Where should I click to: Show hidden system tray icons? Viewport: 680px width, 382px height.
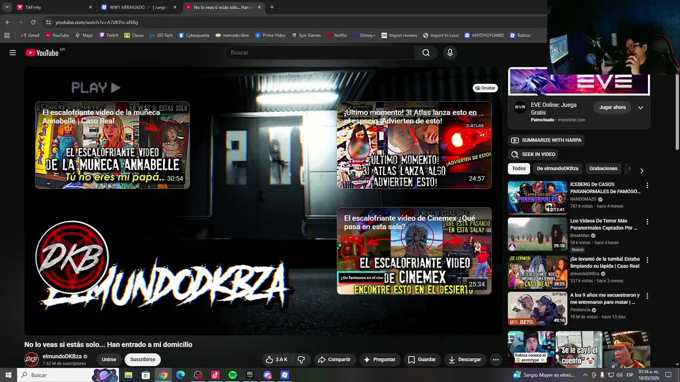pos(585,375)
